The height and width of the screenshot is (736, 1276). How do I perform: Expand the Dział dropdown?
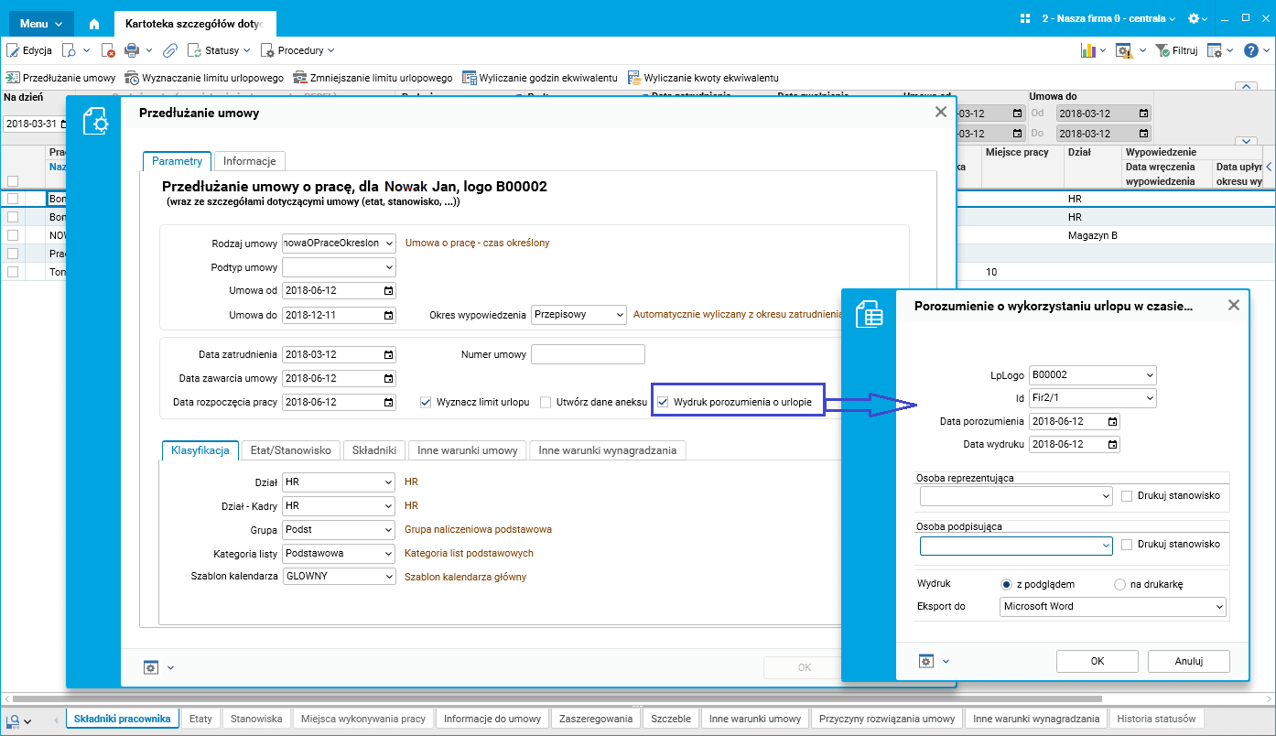(389, 482)
